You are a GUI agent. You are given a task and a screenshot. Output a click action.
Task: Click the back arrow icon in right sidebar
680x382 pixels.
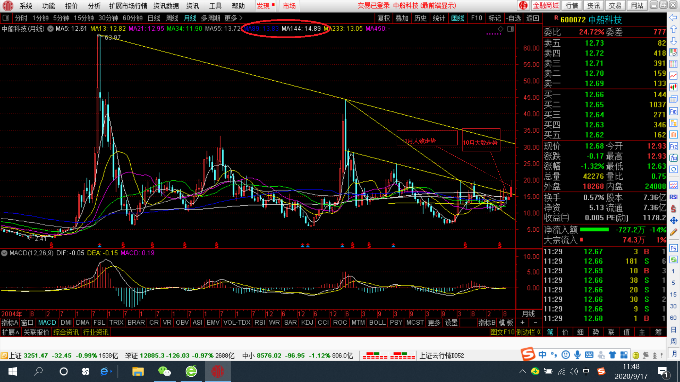click(x=673, y=18)
